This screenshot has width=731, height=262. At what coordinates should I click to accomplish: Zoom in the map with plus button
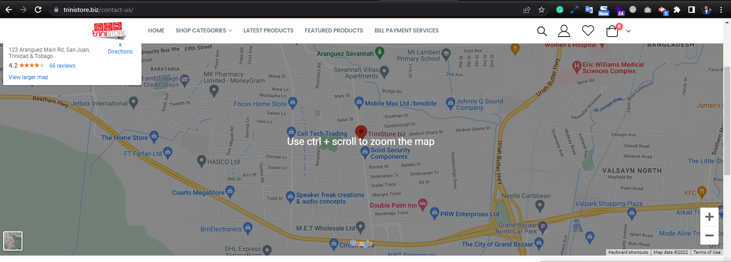point(709,217)
